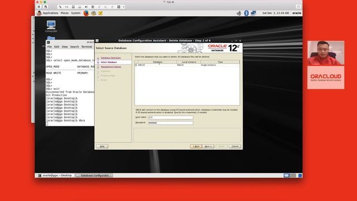
Task: Select the Select Database step
Action: point(109,62)
